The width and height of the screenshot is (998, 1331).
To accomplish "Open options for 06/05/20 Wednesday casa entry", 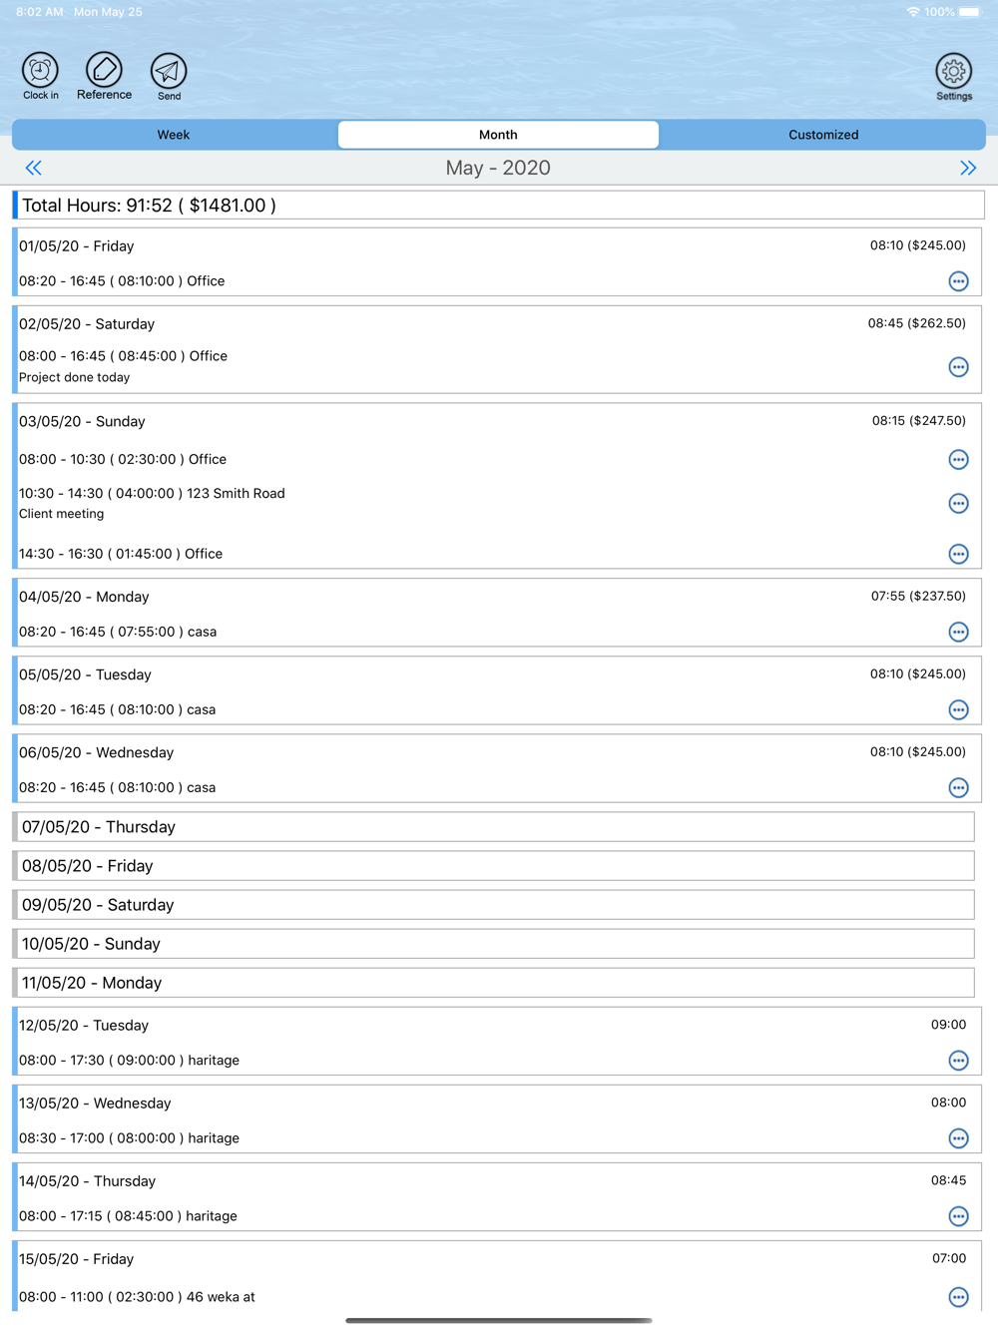I will 958,787.
